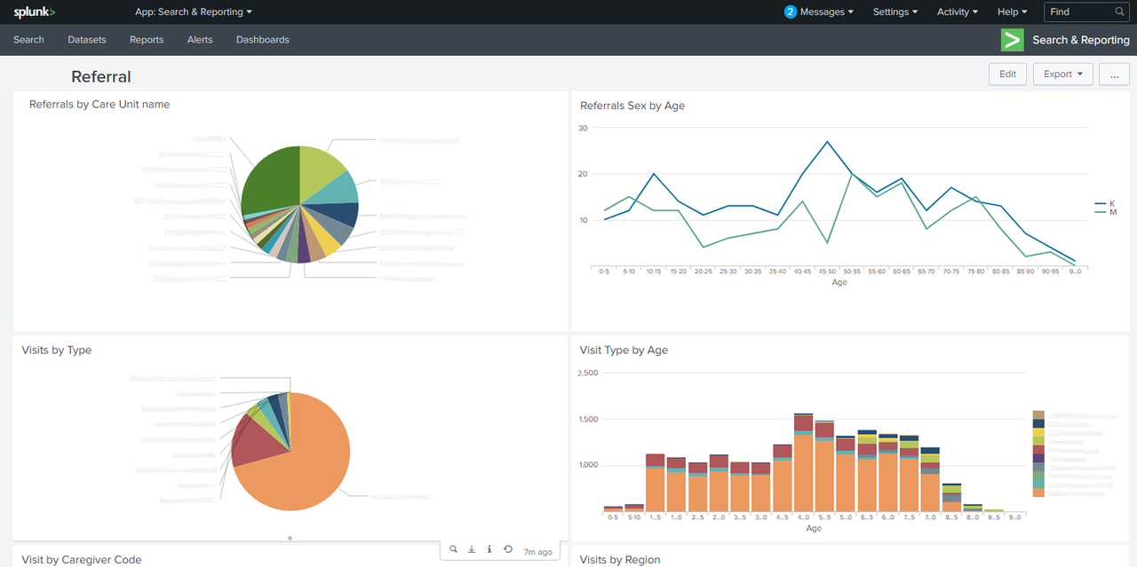This screenshot has width=1137, height=567.
Task: Open panel search with the magnifier icon
Action: click(454, 548)
